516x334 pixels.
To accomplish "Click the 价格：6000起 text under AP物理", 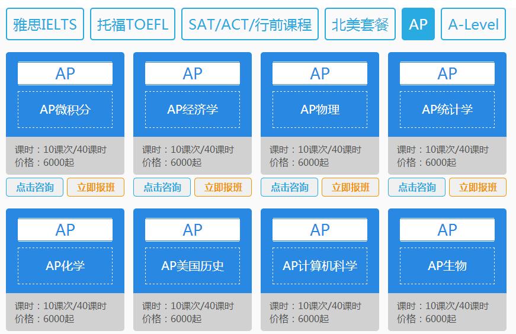I will (x=299, y=162).
